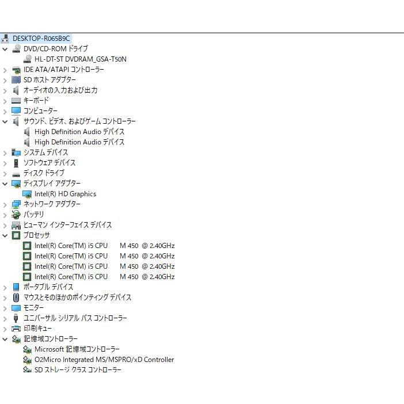Expand the 印刷キュー node

(5, 329)
